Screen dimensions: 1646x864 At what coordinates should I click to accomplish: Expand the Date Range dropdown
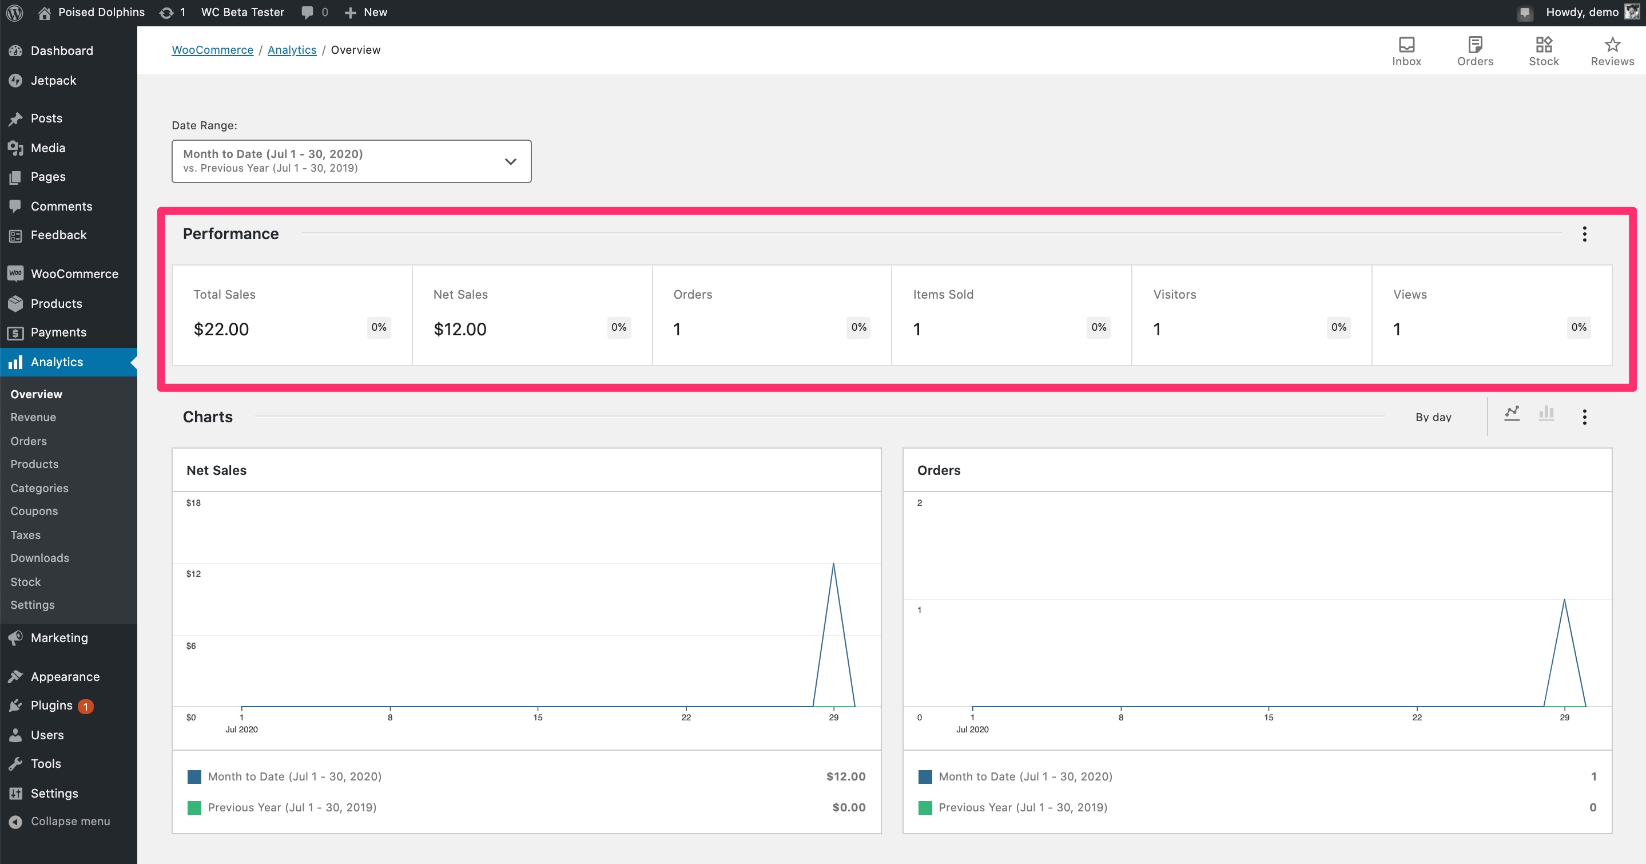(x=351, y=161)
